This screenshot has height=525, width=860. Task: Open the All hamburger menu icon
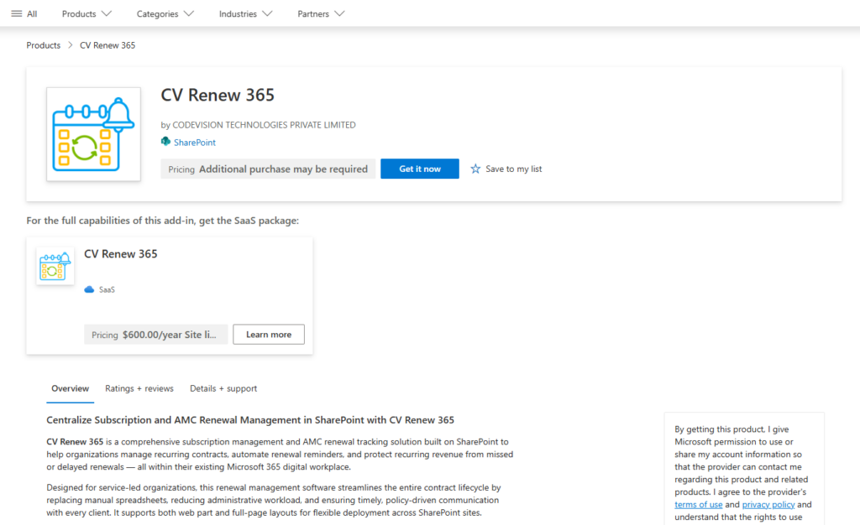point(17,13)
